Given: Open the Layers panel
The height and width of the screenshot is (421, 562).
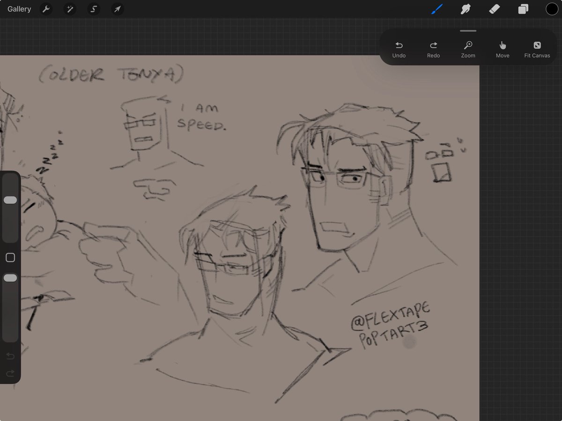Looking at the screenshot, I should [523, 9].
